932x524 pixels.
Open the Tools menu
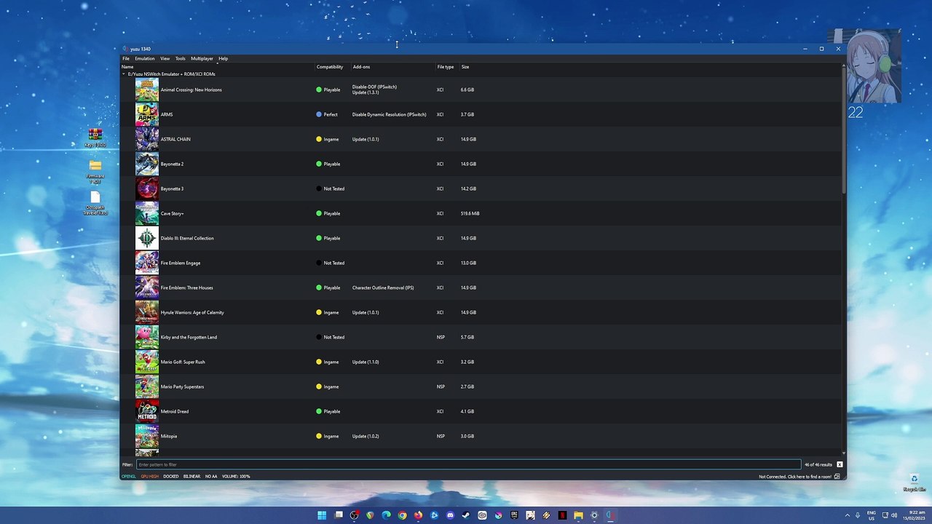181,59
